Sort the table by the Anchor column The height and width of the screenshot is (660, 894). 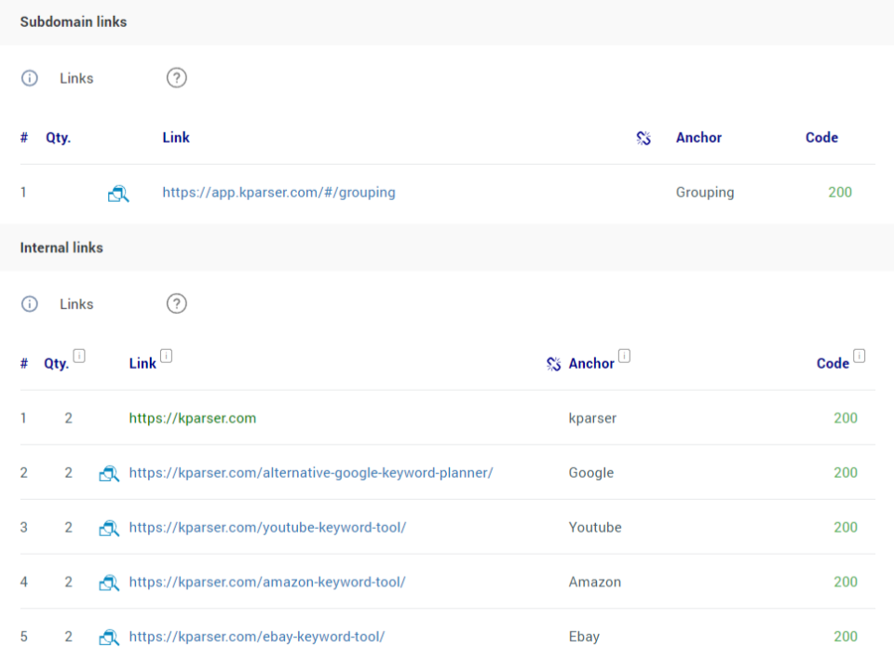point(593,363)
